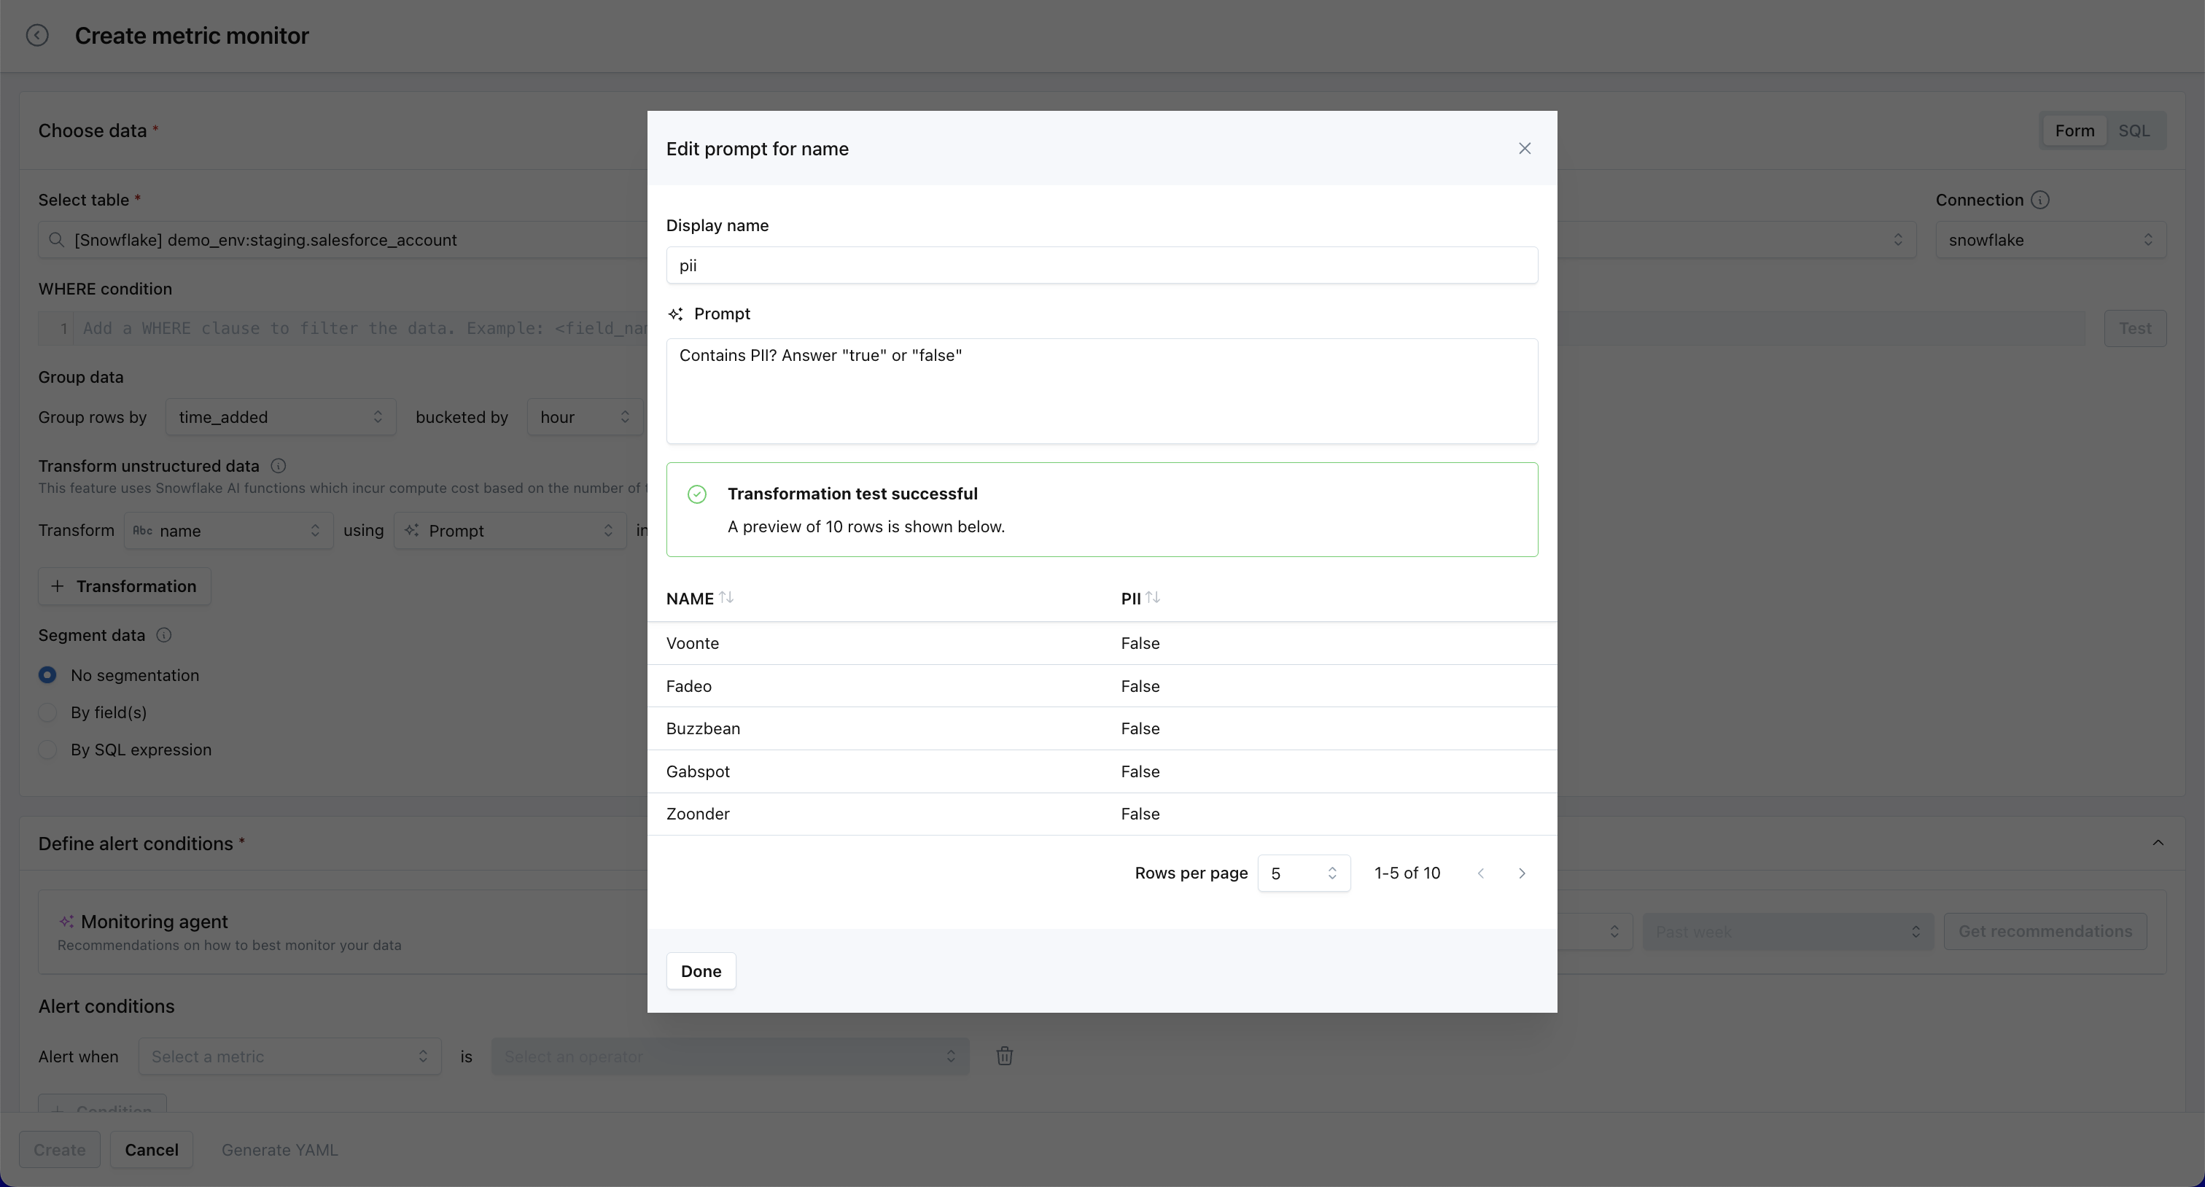Click the Zoonder name cell
This screenshot has width=2205, height=1187.
698,814
